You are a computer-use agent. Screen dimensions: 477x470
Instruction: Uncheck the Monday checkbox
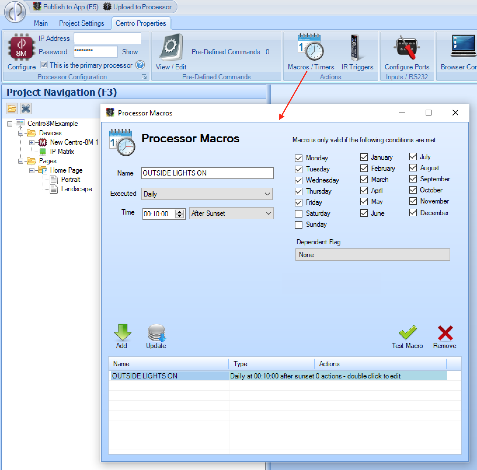[x=298, y=158]
